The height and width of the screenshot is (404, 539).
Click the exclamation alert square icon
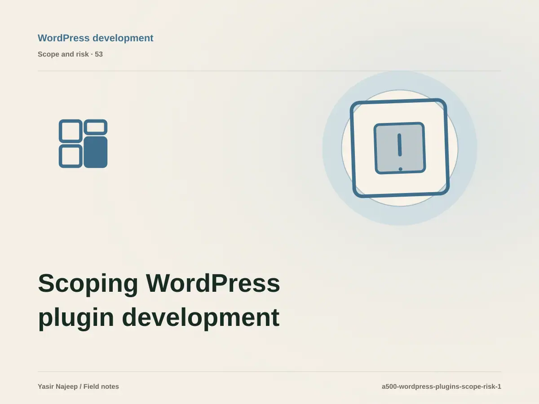[x=400, y=148]
